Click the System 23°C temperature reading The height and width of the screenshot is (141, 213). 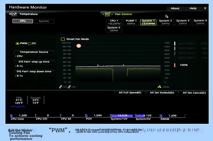pyautogui.click(x=36, y=100)
